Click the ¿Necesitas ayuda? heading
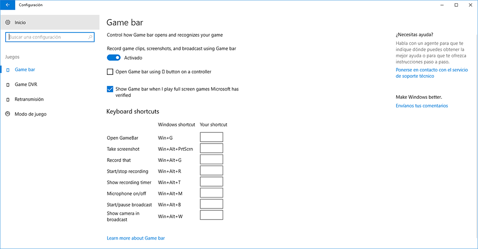478x249 pixels. [x=414, y=35]
